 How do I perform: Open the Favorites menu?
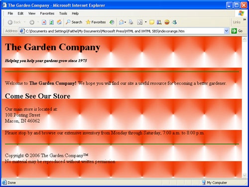47,13
